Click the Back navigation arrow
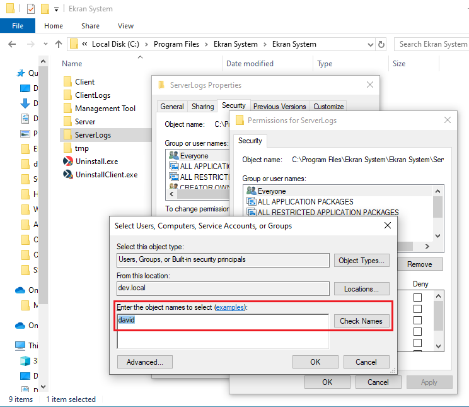Image resolution: width=469 pixels, height=407 pixels. pos(12,44)
